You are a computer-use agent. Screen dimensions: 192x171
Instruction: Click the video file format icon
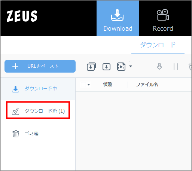coord(121,67)
